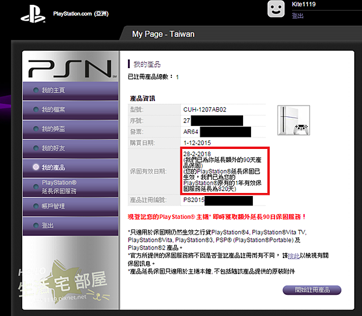Click the PSN logo in sidebar
The image size is (362, 316).
(x=72, y=69)
